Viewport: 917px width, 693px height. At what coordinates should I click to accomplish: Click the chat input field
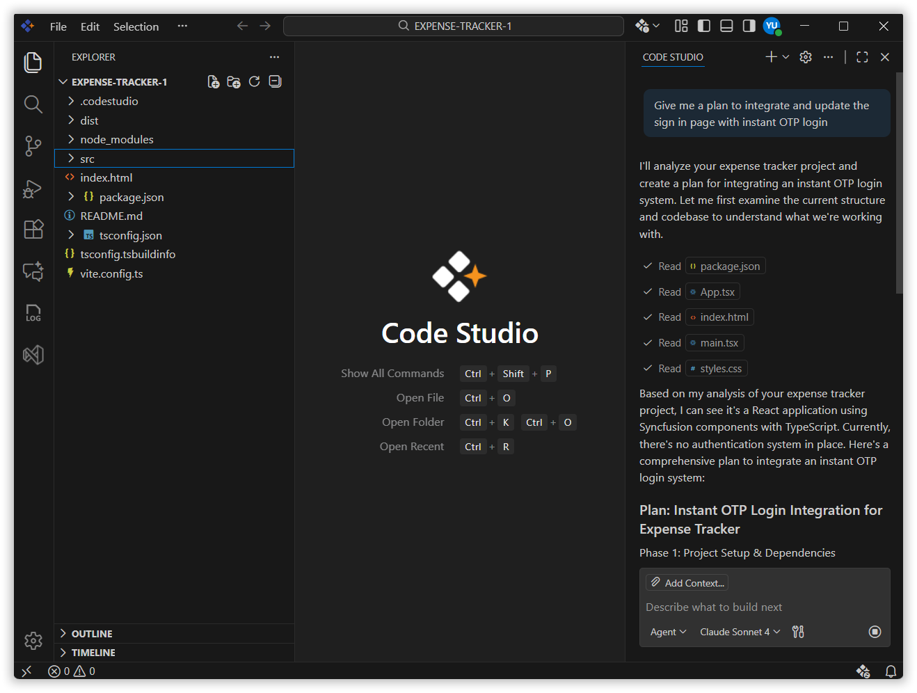coord(764,607)
